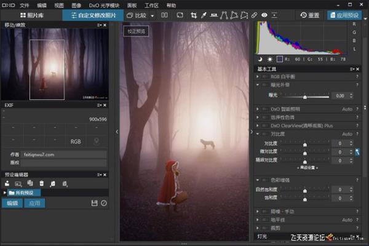This screenshot has height=246, width=369.
Task: Click the trash icon in preset editor
Action: 42,183
